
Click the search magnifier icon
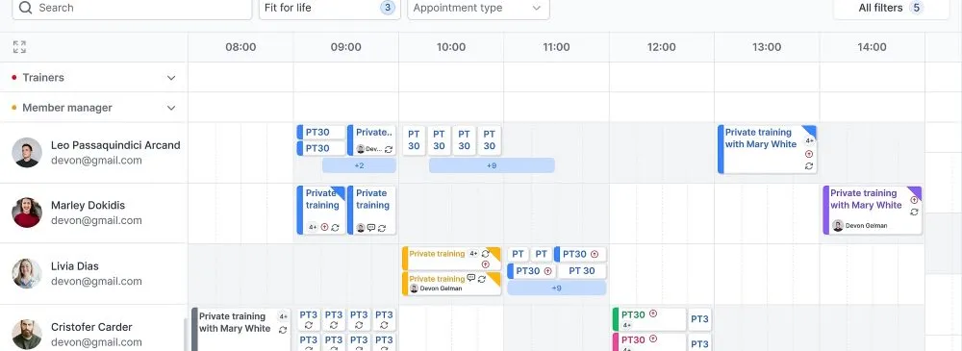25,8
